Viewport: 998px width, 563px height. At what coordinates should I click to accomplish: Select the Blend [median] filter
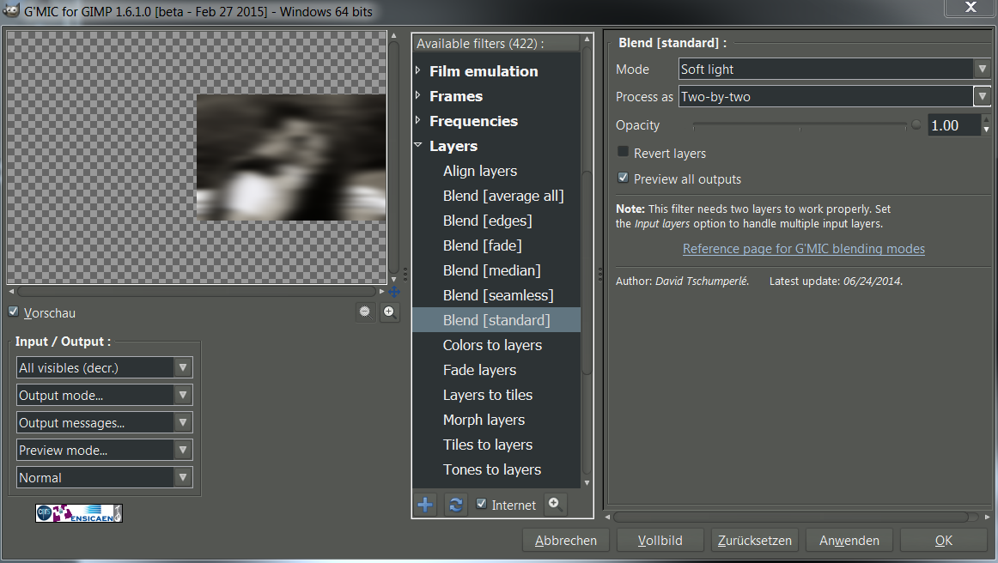491,270
